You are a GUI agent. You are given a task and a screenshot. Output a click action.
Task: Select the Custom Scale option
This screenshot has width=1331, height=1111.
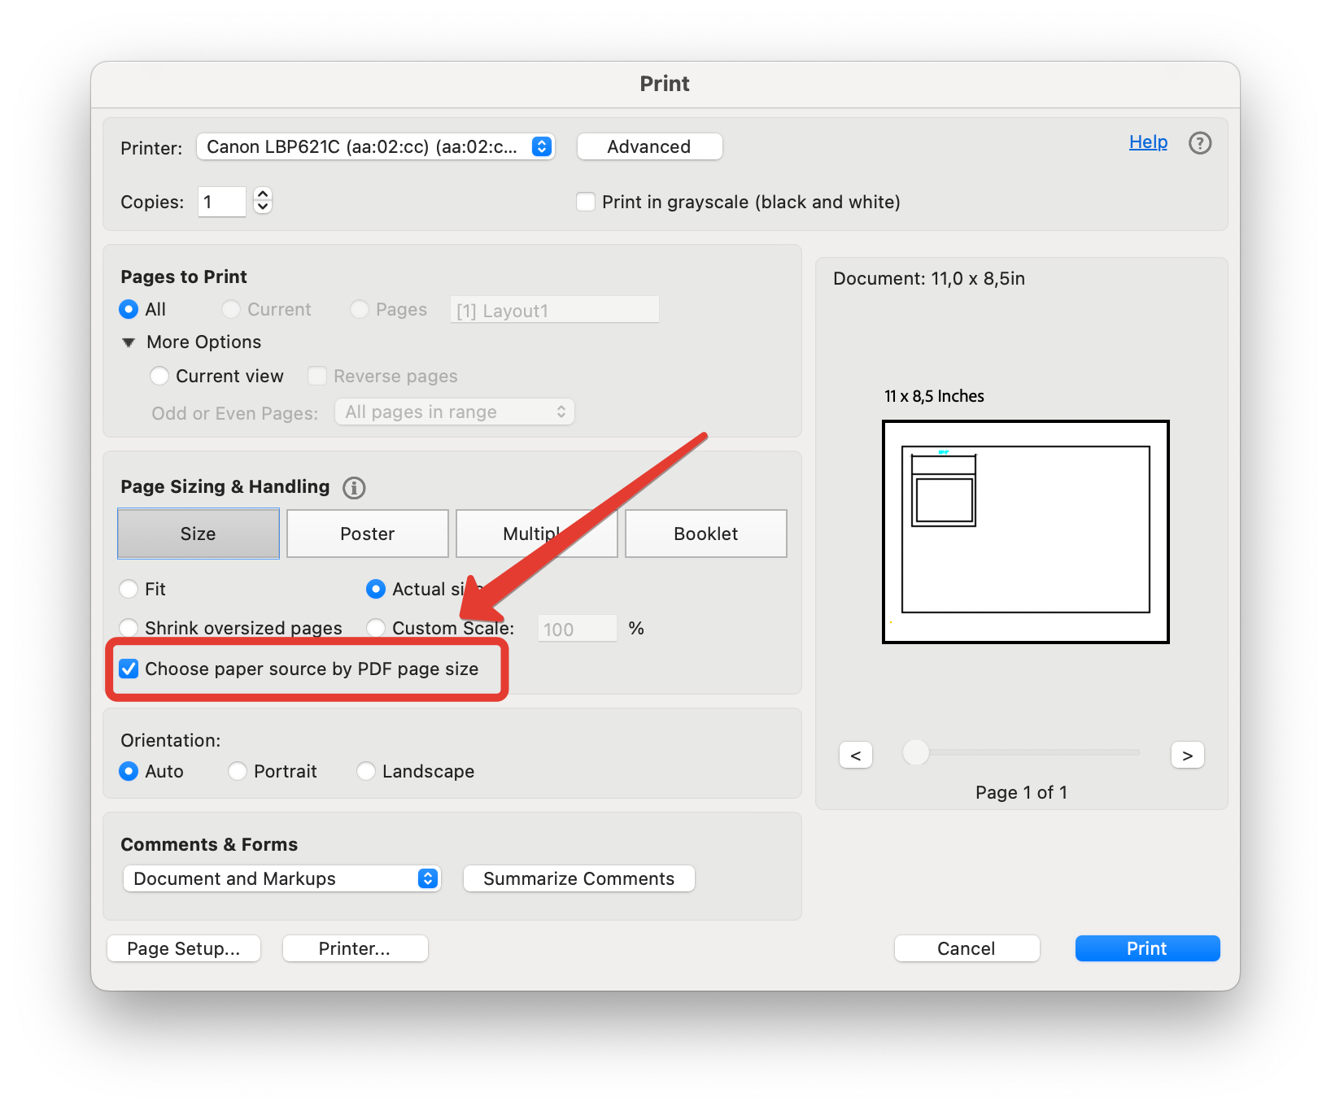click(x=376, y=628)
